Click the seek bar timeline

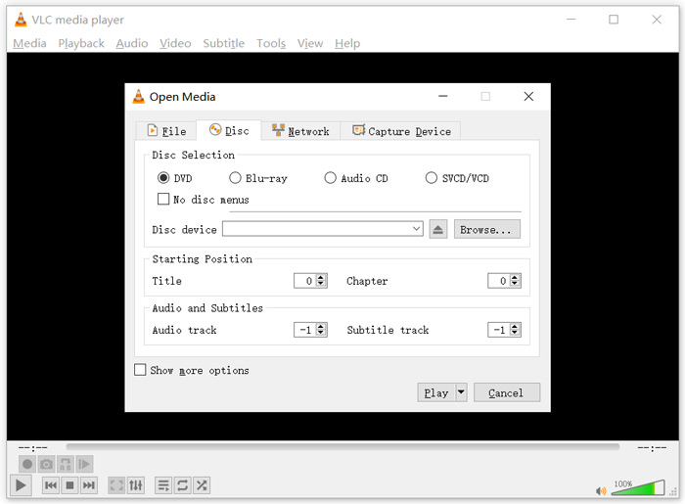tap(342, 447)
